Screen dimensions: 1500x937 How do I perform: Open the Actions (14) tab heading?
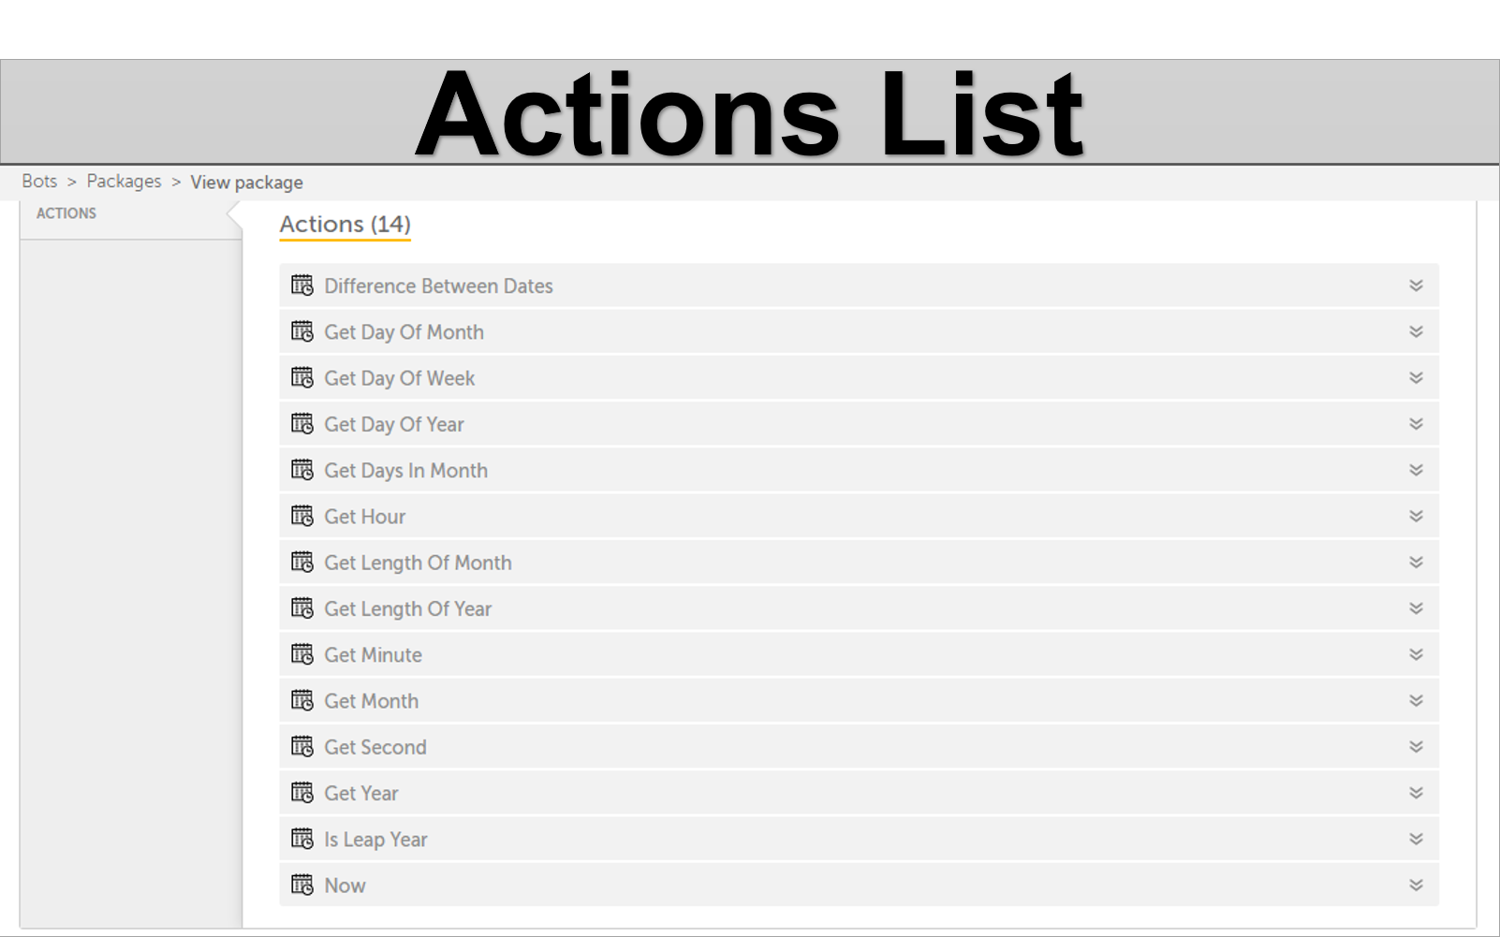(345, 225)
